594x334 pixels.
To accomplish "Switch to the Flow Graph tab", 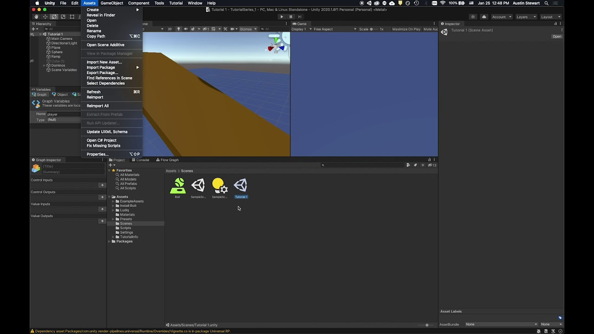I will (x=167, y=160).
